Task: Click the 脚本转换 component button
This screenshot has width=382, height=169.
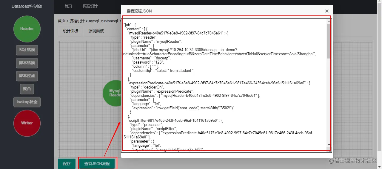Action: click(27, 63)
